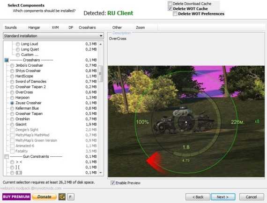Click the Donate button

tap(44, 197)
